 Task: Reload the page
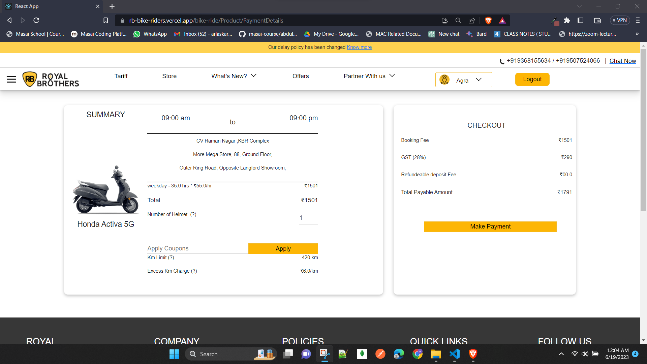36,21
